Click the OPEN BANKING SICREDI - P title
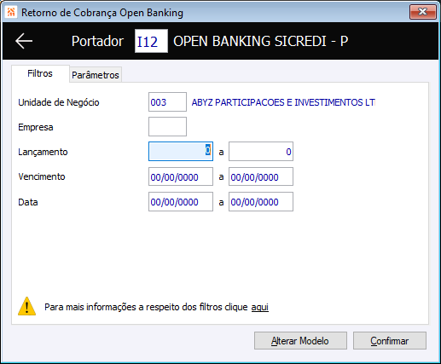 tap(261, 41)
